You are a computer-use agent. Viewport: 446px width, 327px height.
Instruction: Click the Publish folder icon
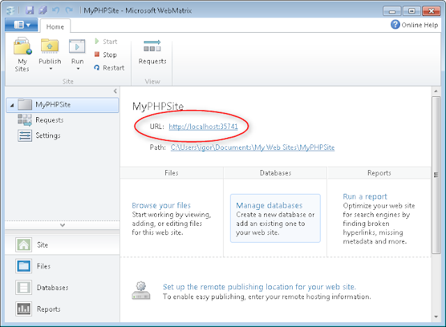click(x=49, y=46)
